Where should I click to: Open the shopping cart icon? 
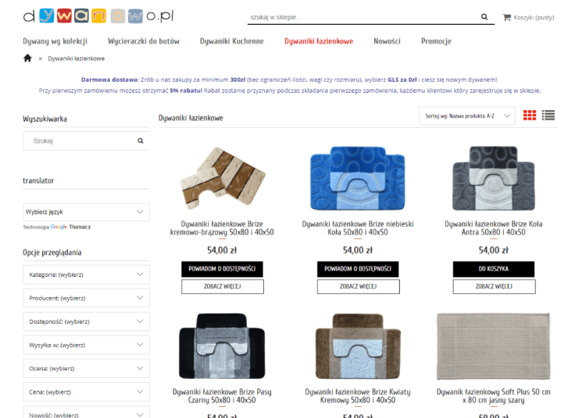[x=507, y=17]
